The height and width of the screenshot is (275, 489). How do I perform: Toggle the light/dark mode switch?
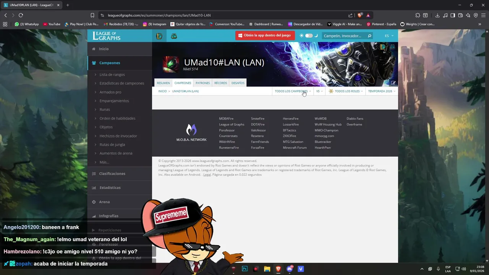tap(309, 36)
